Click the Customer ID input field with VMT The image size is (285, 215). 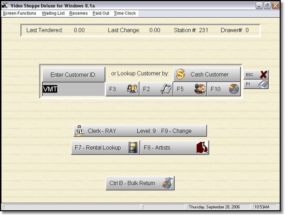[x=74, y=89]
